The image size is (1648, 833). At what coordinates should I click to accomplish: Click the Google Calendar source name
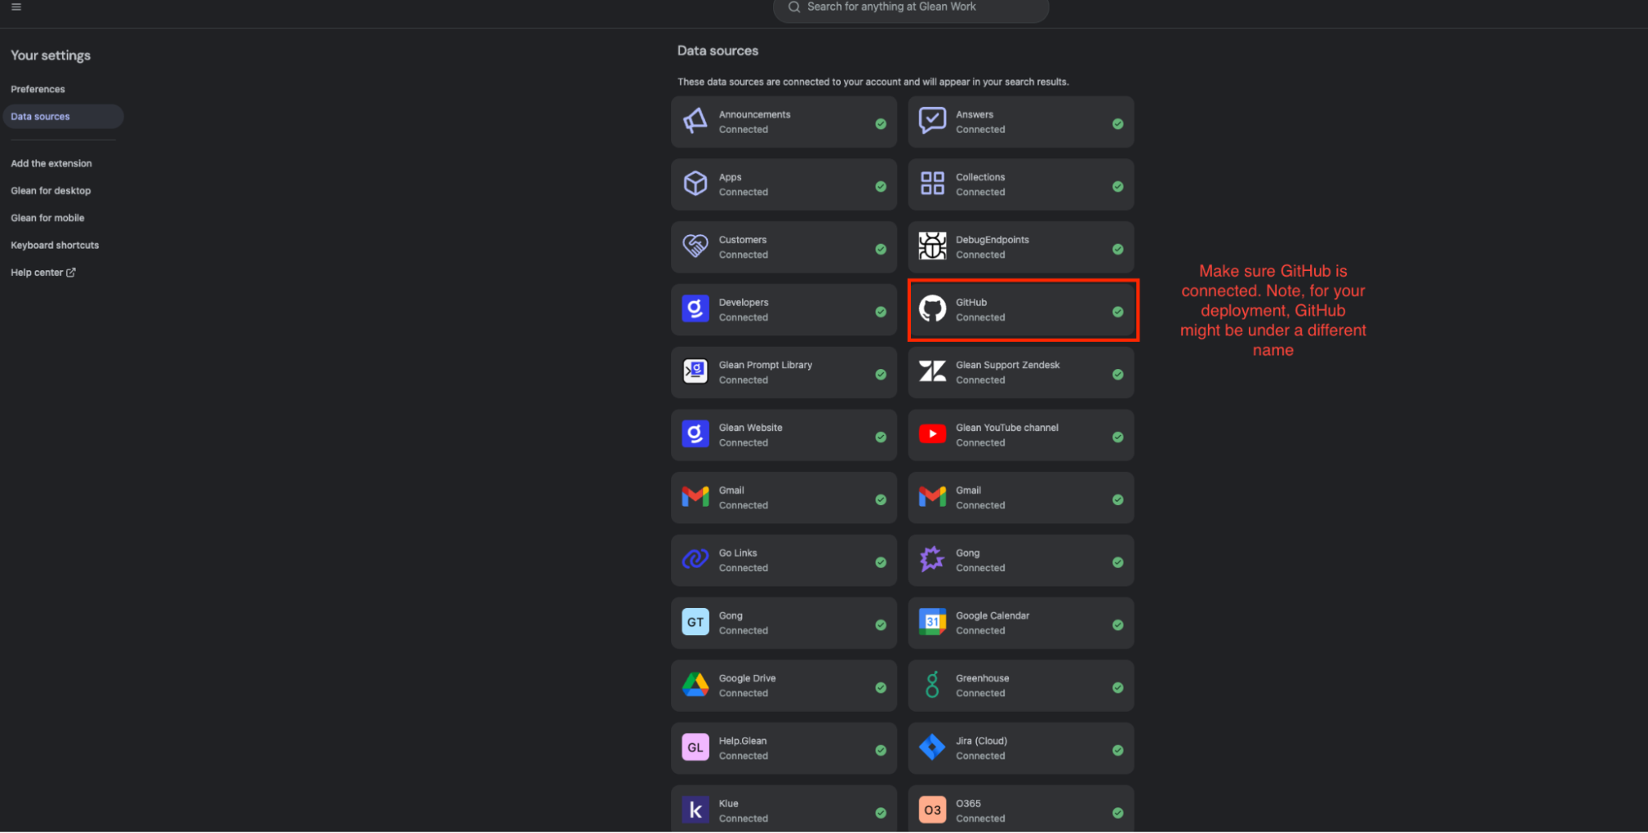point(992,615)
